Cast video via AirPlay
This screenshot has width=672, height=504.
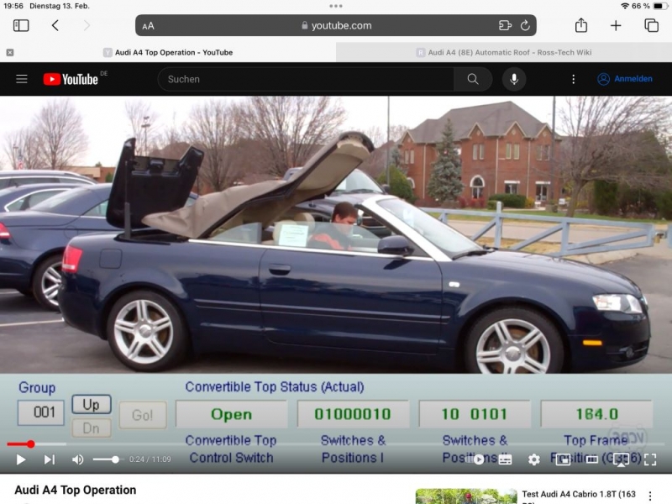[x=621, y=459]
